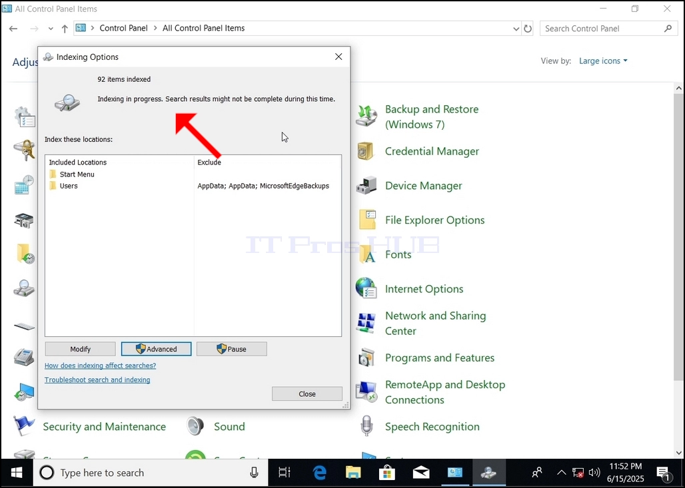
Task: Click the Users folder icon in list
Action: [x=53, y=186]
